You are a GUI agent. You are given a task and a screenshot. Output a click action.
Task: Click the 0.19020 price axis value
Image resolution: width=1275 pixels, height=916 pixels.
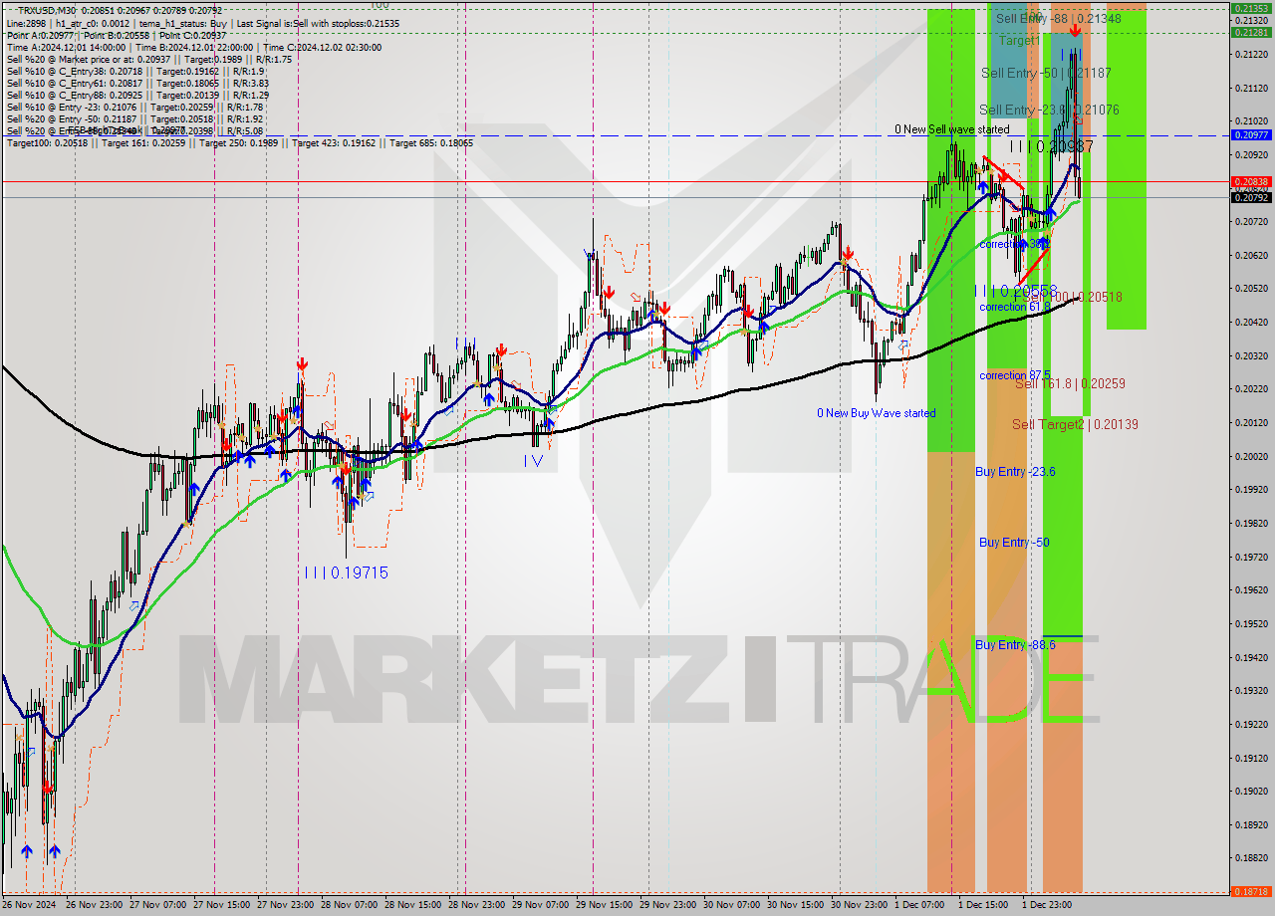pyautogui.click(x=1252, y=792)
